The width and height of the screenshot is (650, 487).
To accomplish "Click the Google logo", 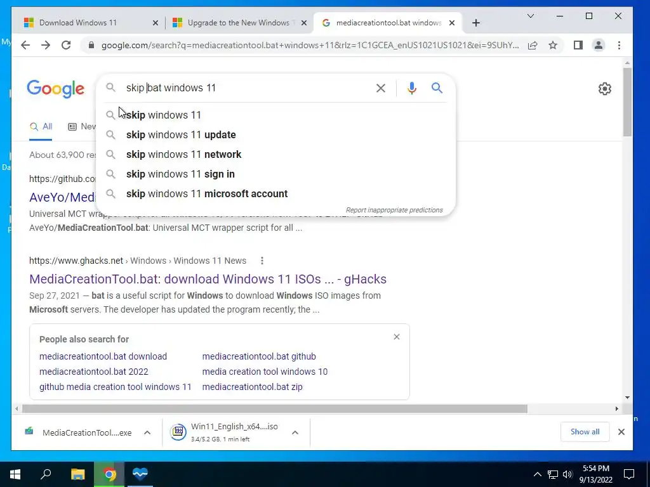I will pos(56,89).
